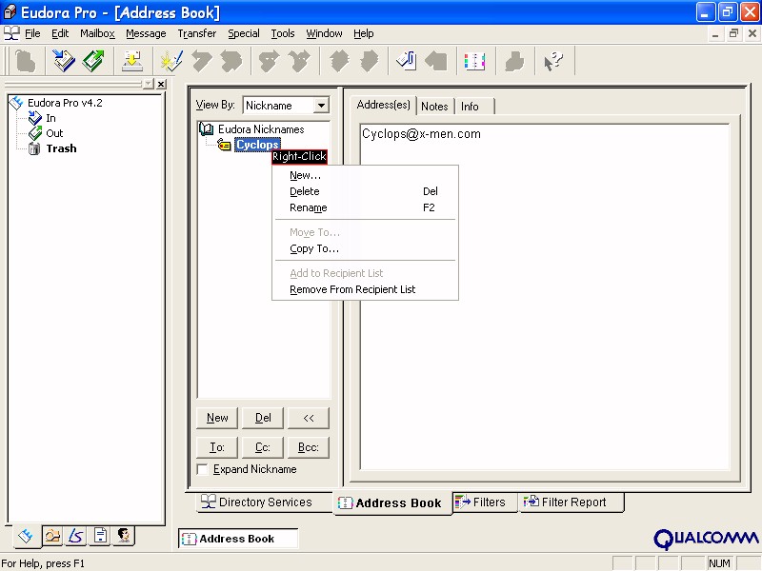Select the Trash mailbox in tree
762x571 pixels.
(61, 148)
